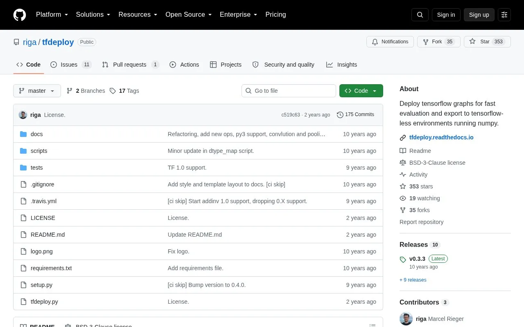Open the tfdeploy repository name link
The height and width of the screenshot is (327, 524).
coord(58,42)
